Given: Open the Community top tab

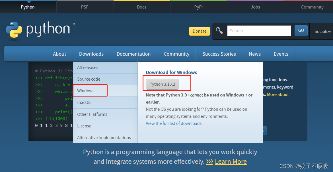Looking at the screenshot, I should [309, 7].
